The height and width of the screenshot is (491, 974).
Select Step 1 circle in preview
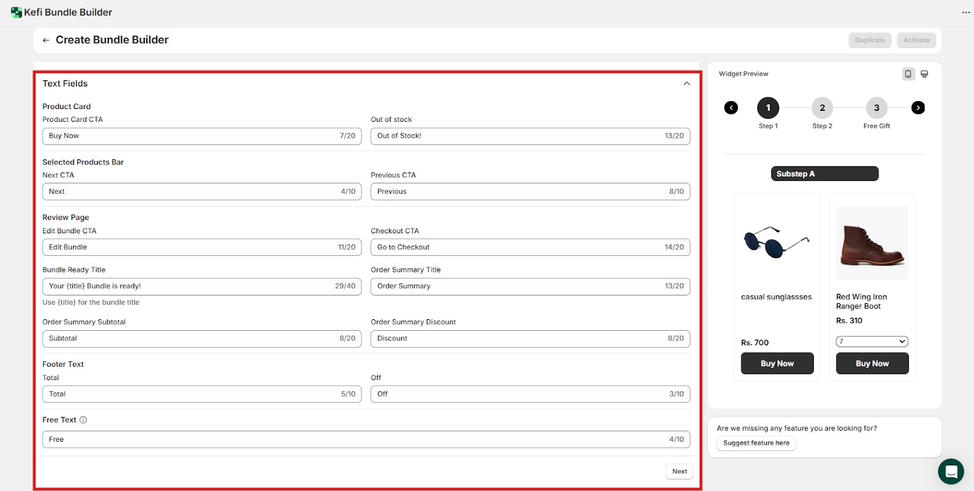(768, 108)
